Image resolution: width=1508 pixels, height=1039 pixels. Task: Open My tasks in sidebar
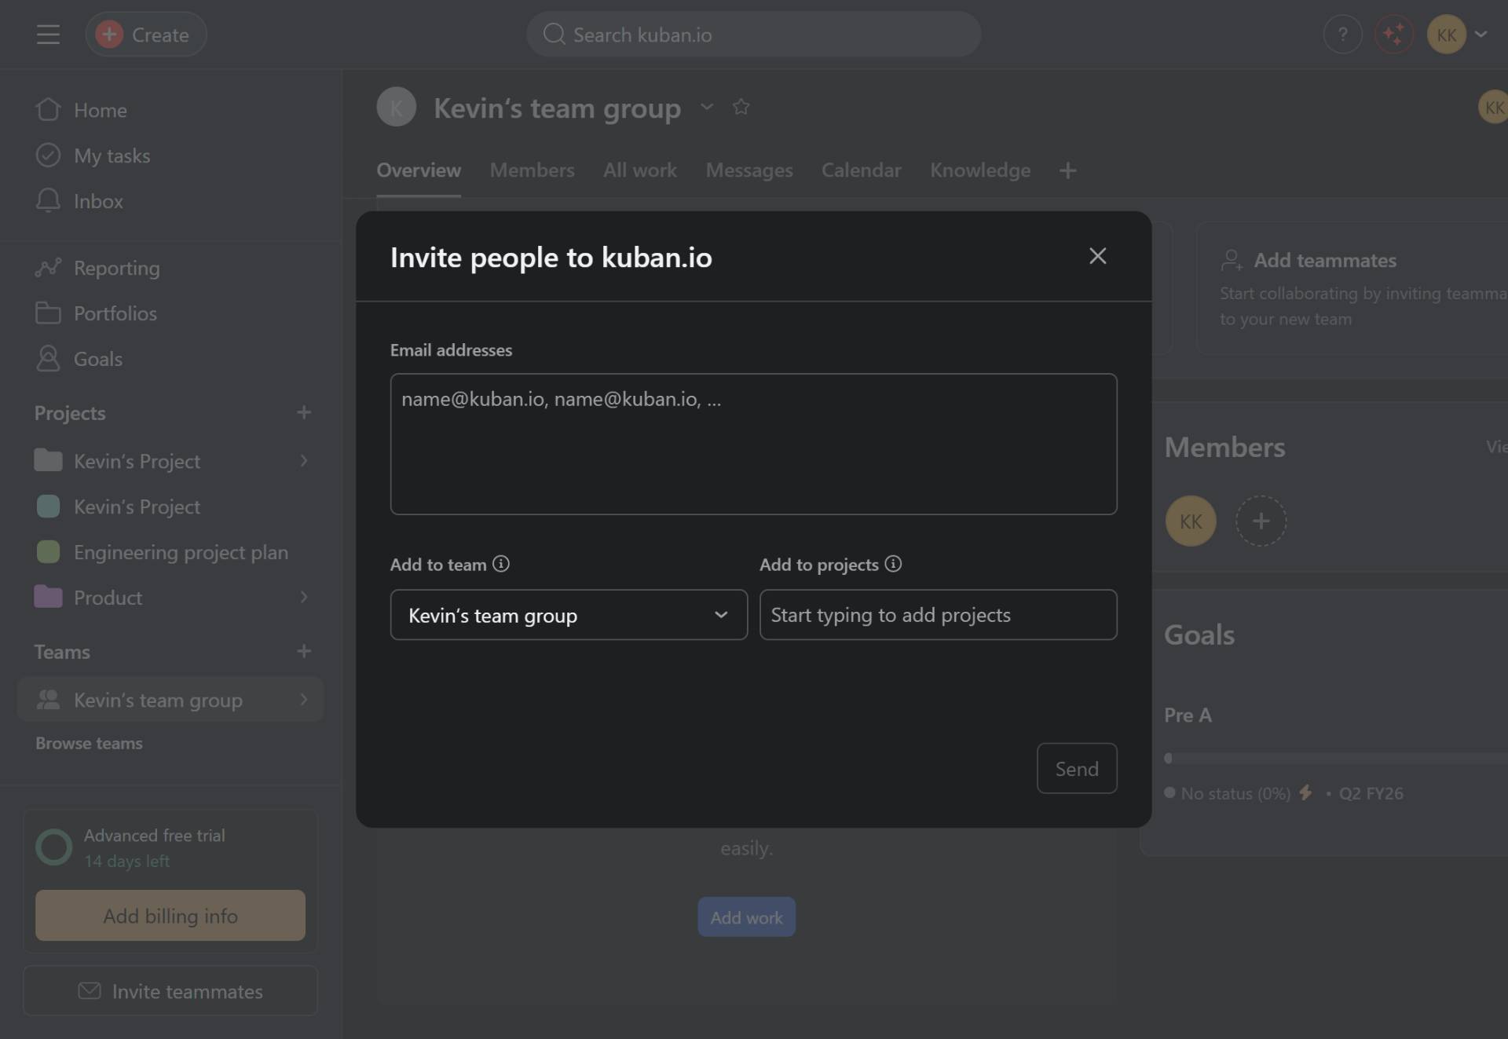coord(170,155)
